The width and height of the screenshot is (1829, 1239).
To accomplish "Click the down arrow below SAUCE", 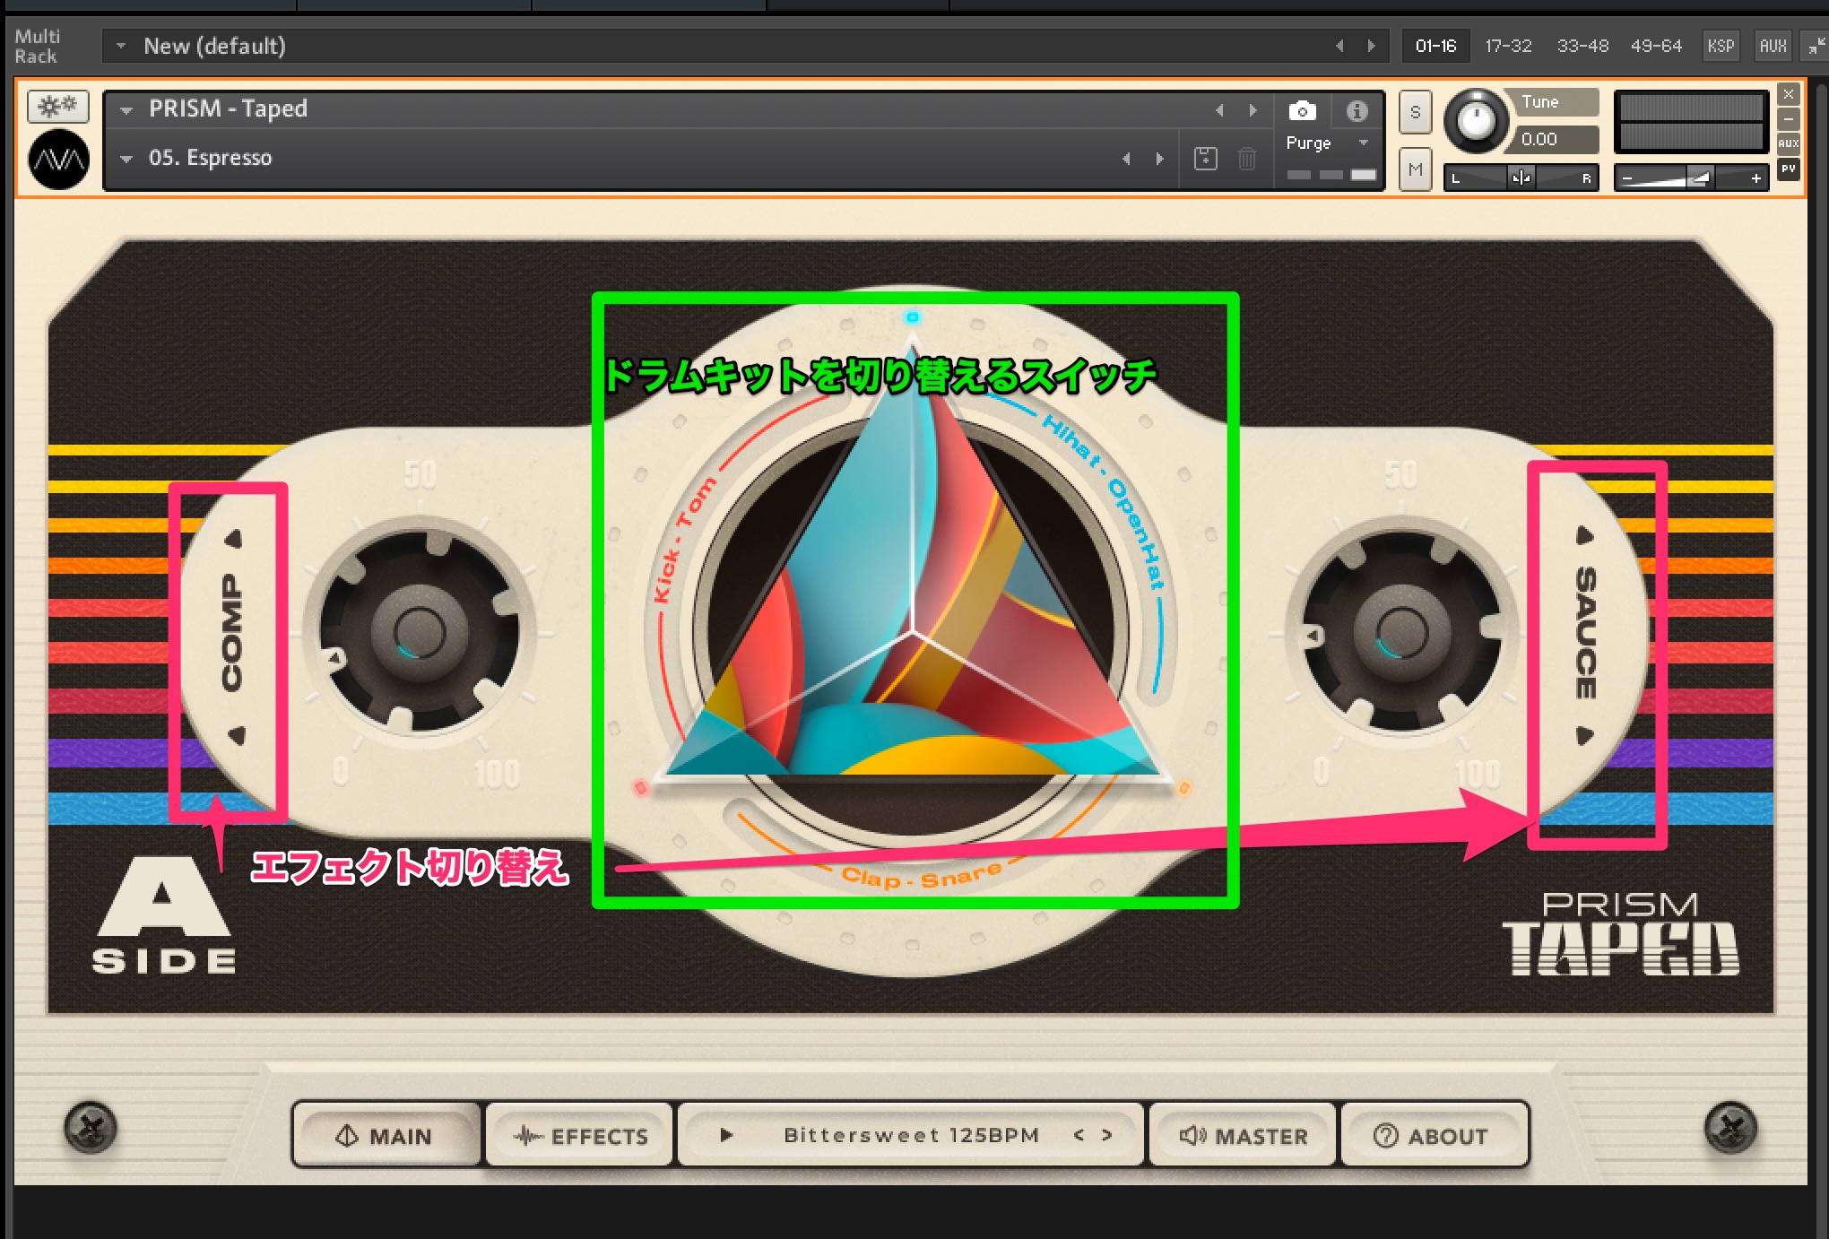I will click(x=1584, y=736).
